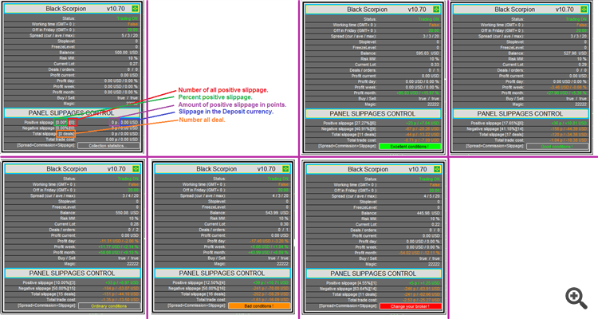
Task: Click the Profit month value -54.02 USD / -12.11 %
Action: pyautogui.click(x=419, y=253)
